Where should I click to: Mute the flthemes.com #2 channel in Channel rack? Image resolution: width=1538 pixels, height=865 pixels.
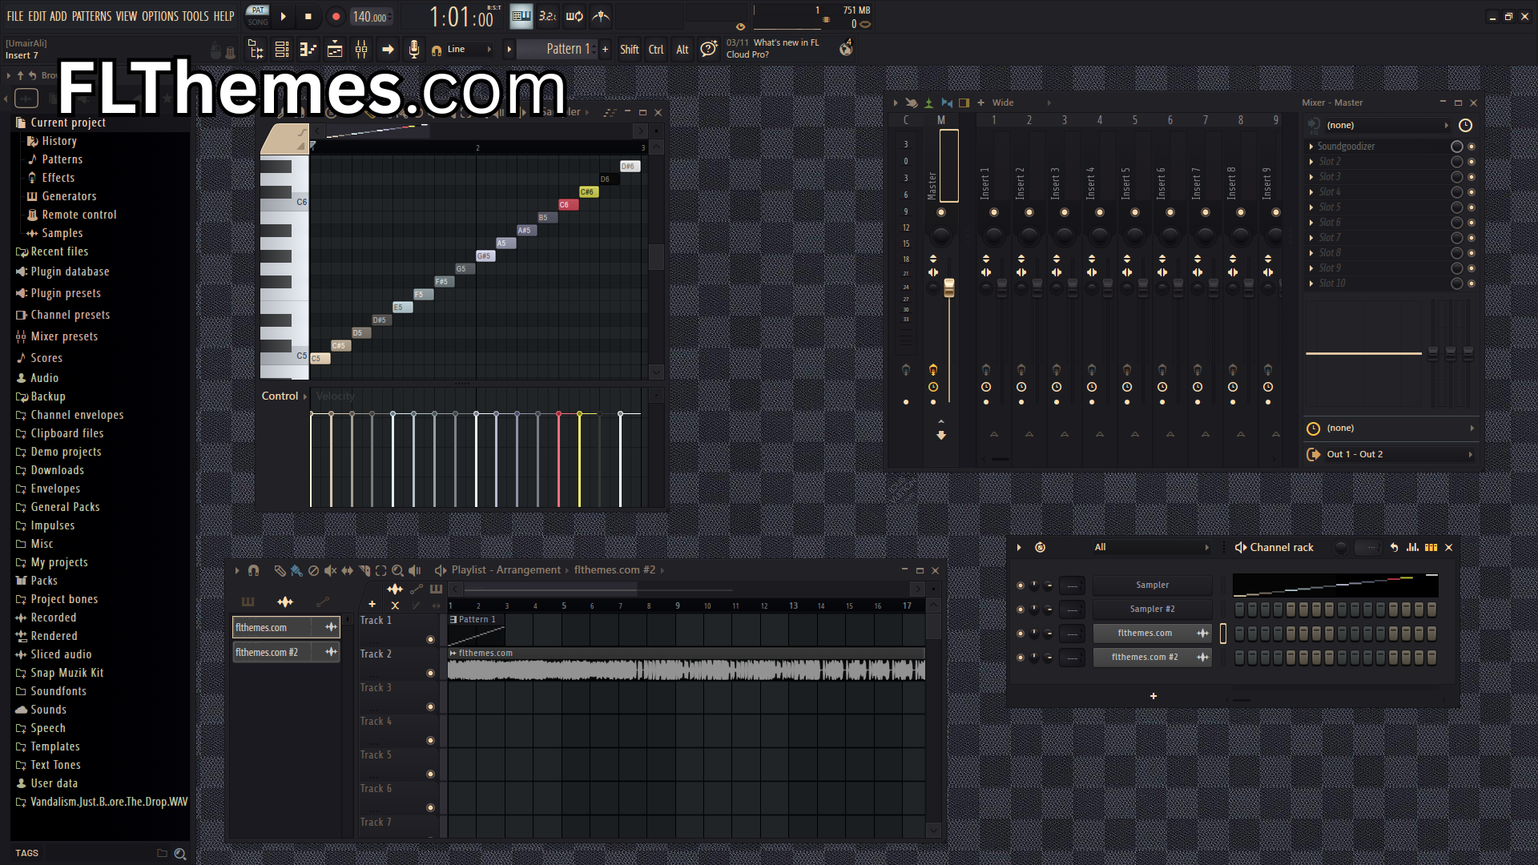[x=1020, y=658]
